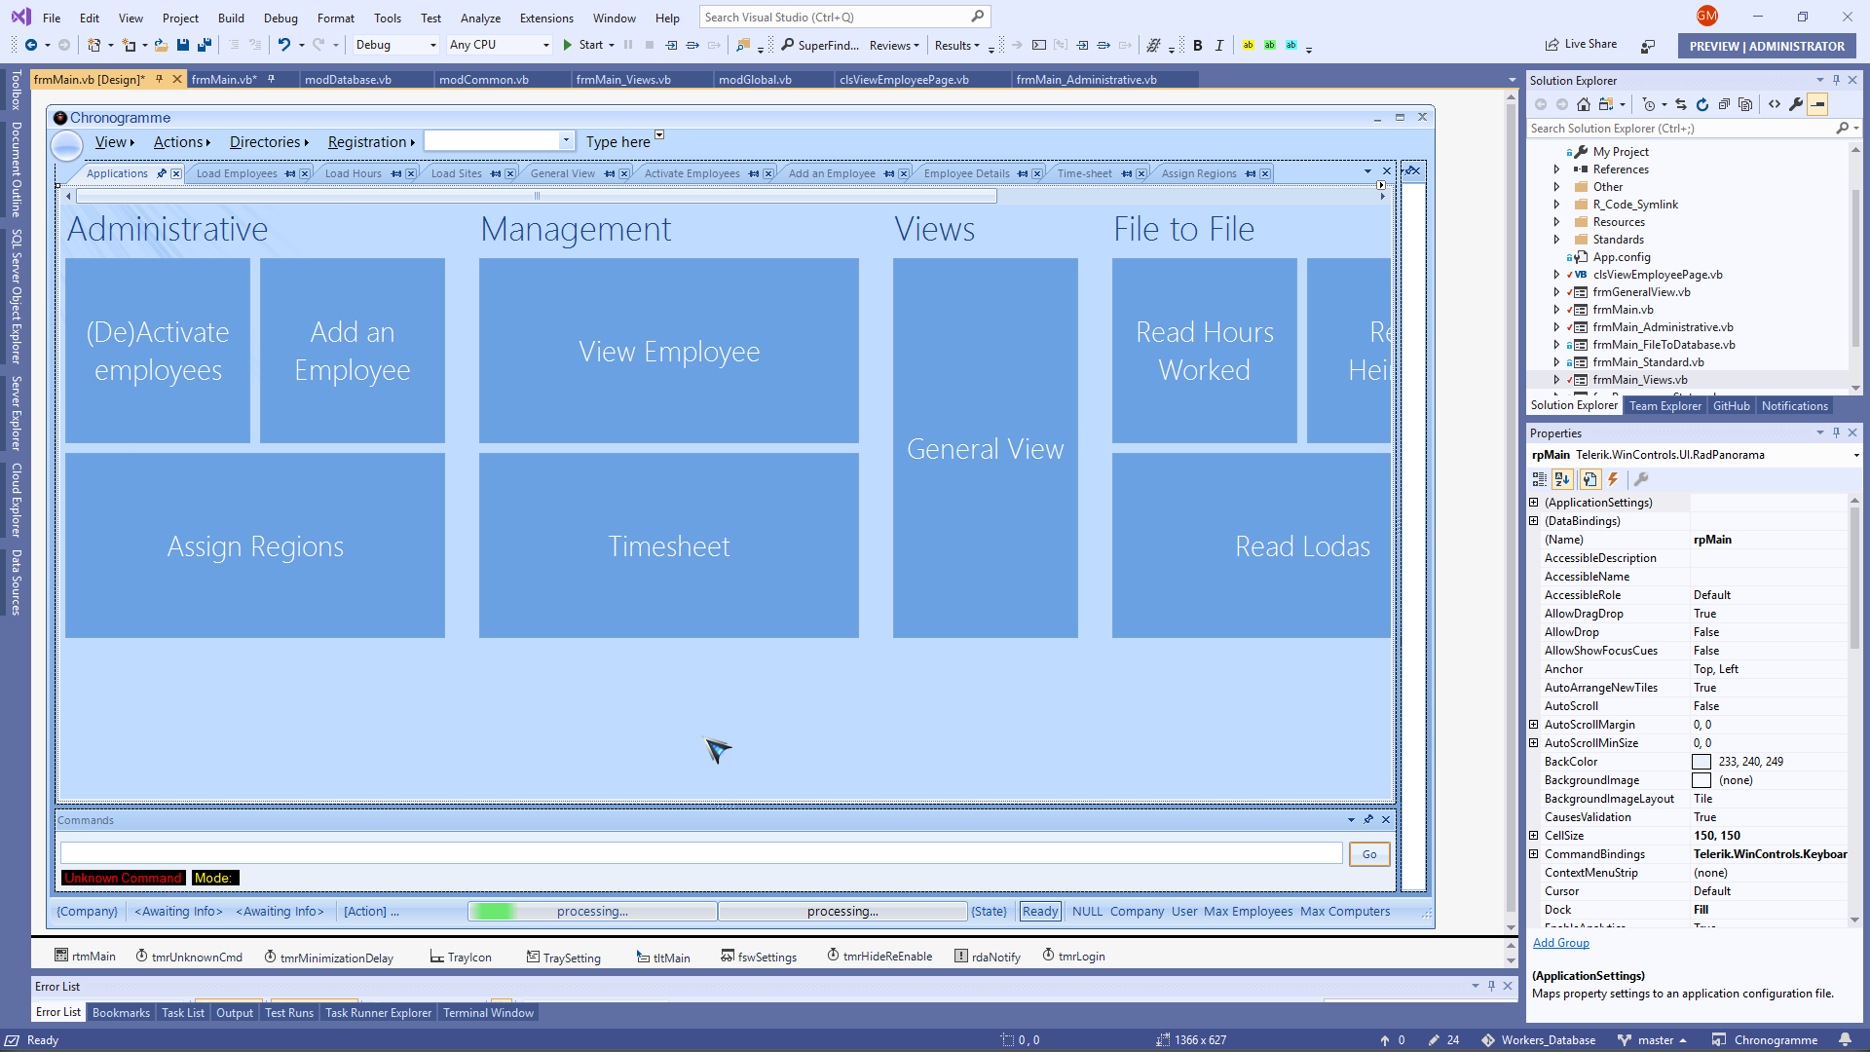1870x1052 pixels.
Task: Toggle Preview Selected Items in Solution Explorer
Action: coord(1818,104)
